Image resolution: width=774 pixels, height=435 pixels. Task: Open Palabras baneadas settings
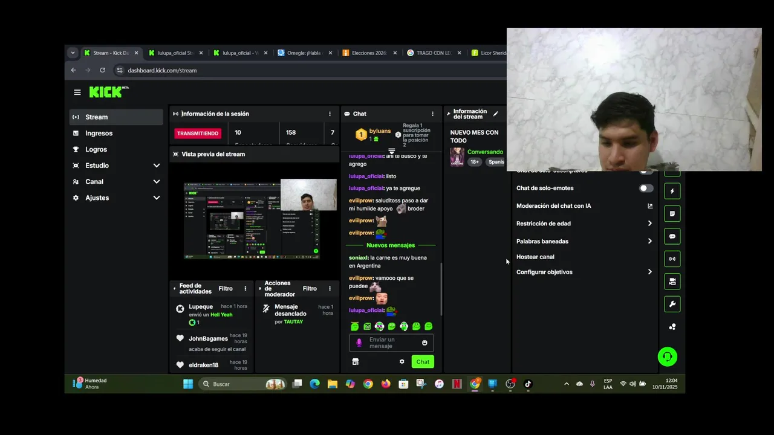[x=584, y=241]
